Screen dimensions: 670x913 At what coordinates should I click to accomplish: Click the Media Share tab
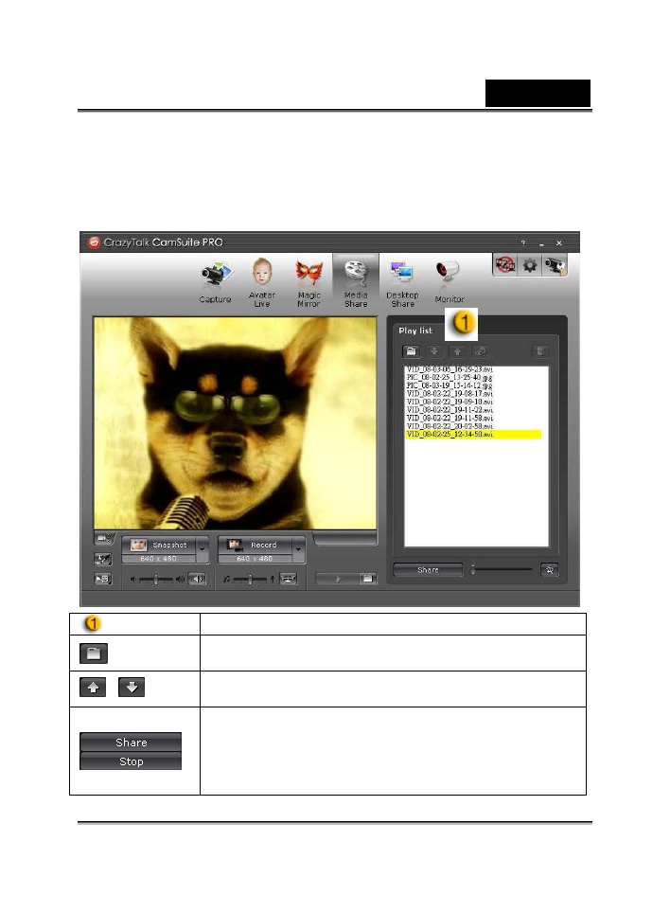tap(356, 281)
